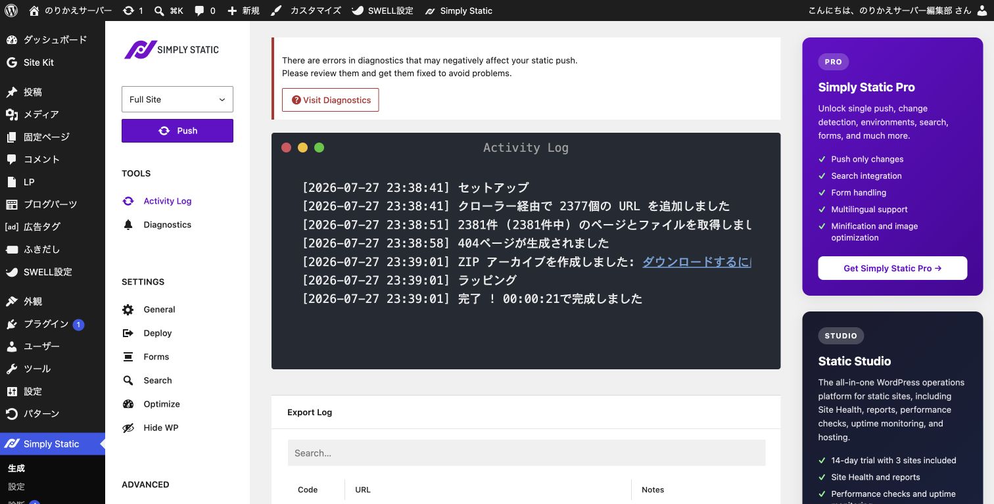Image resolution: width=994 pixels, height=504 pixels.
Task: Click the 新規 plus icon
Action: (x=232, y=11)
